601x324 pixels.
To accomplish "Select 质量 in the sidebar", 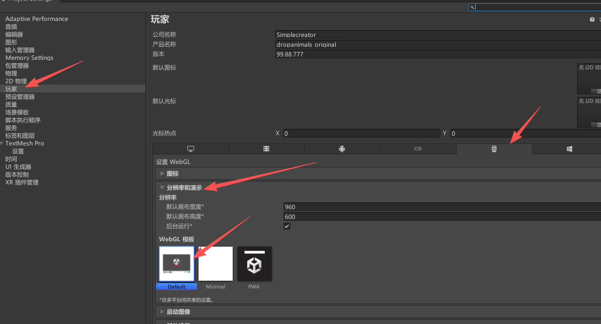I will tap(11, 105).
